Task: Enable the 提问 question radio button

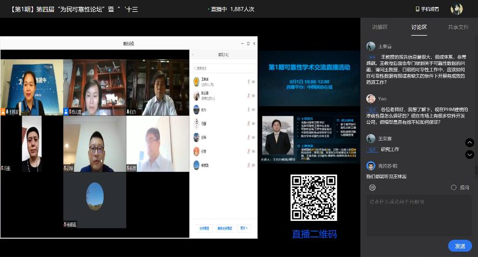Action: click(454, 187)
